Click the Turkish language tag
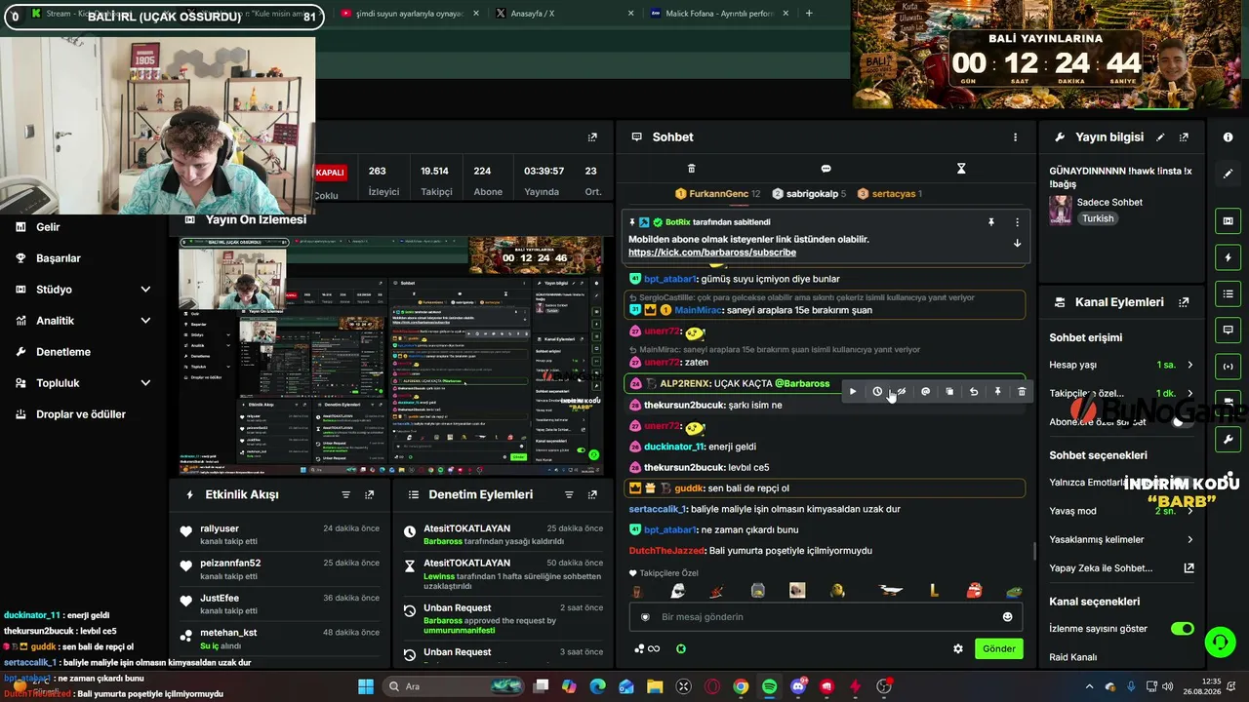The height and width of the screenshot is (702, 1249). coord(1098,219)
